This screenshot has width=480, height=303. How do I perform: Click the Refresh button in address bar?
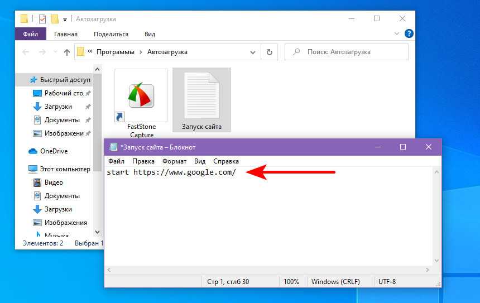270,52
